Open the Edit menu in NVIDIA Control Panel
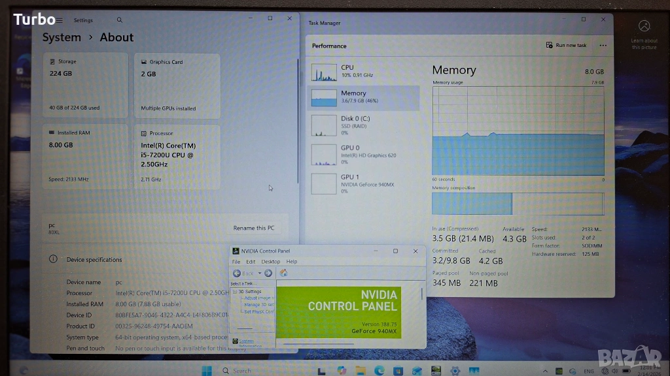Image resolution: width=670 pixels, height=376 pixels. tap(251, 262)
